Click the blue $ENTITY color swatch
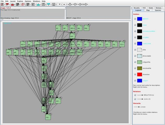Viewport: 165px width, 125px height. tap(140, 19)
